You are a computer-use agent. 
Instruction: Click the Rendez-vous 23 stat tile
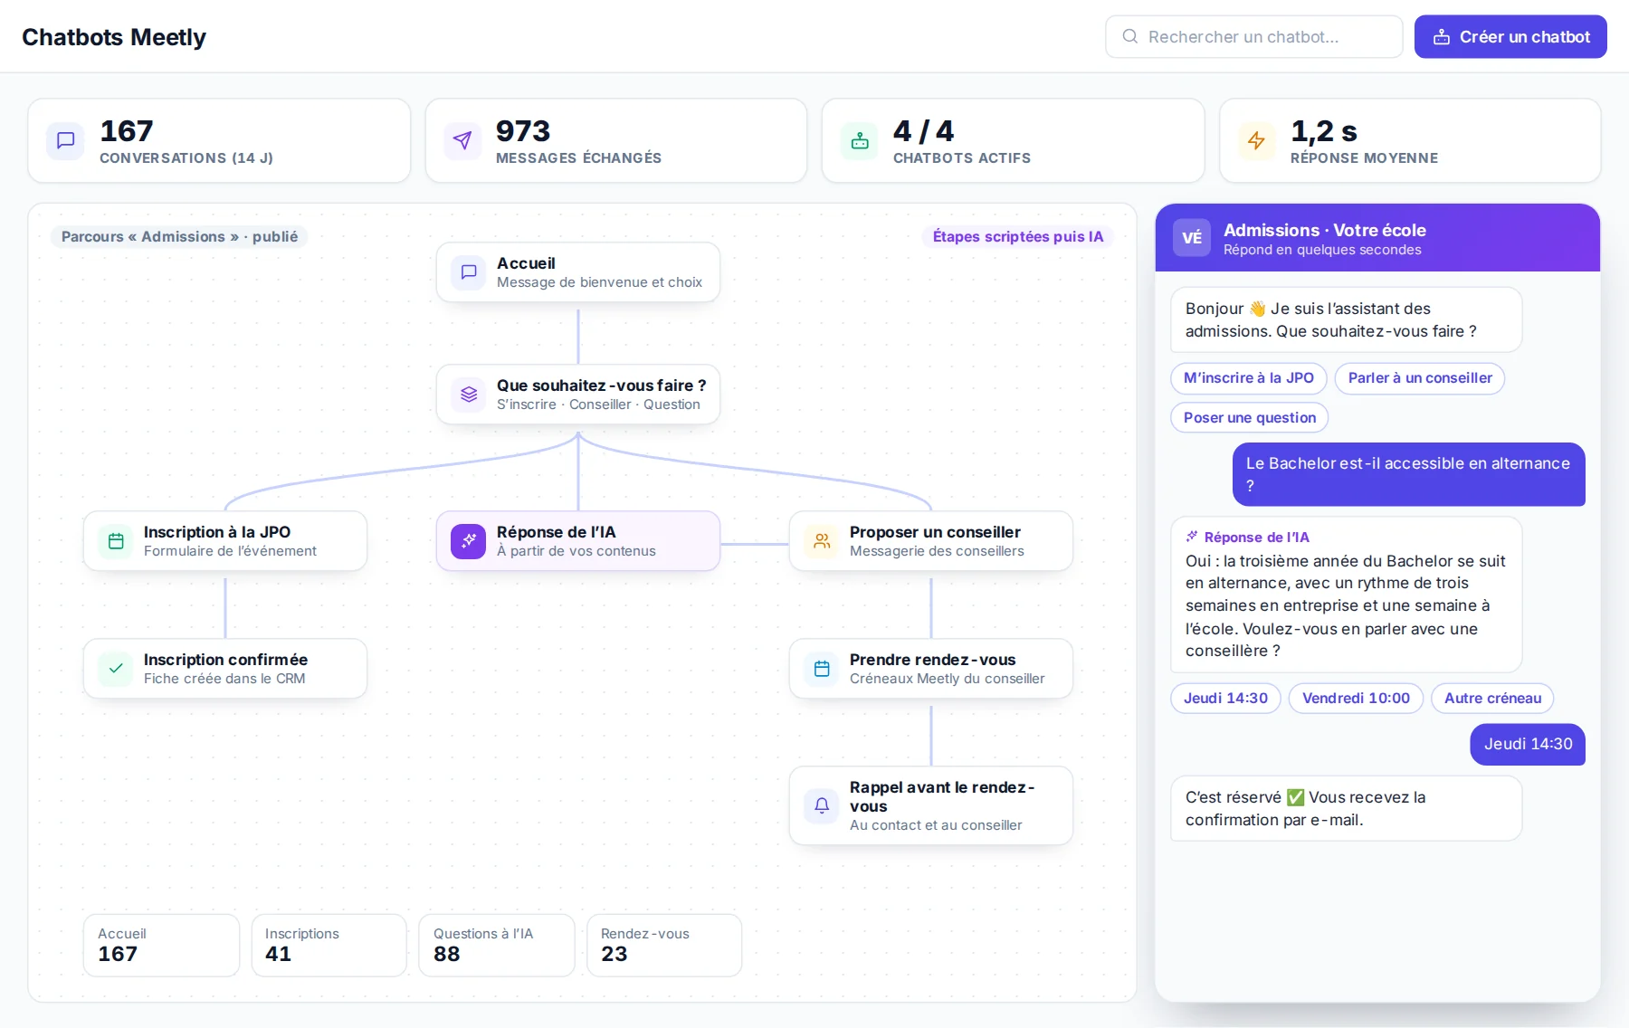click(x=664, y=946)
